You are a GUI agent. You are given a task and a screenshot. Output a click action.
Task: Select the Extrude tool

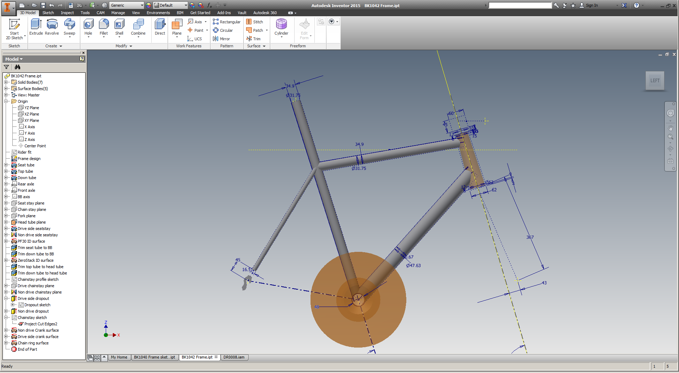pos(36,27)
